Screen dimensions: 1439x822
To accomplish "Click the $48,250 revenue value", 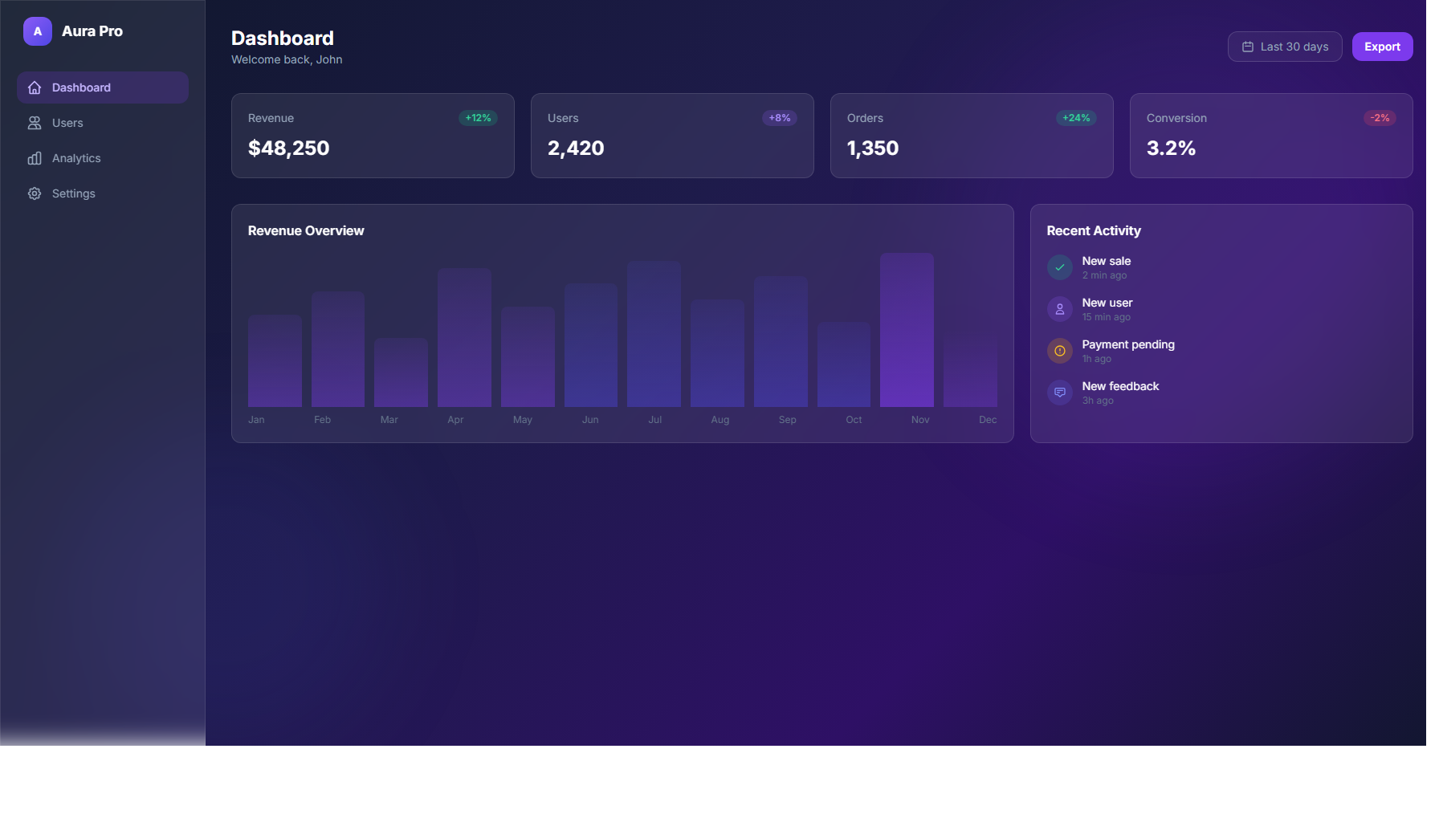I will [289, 149].
